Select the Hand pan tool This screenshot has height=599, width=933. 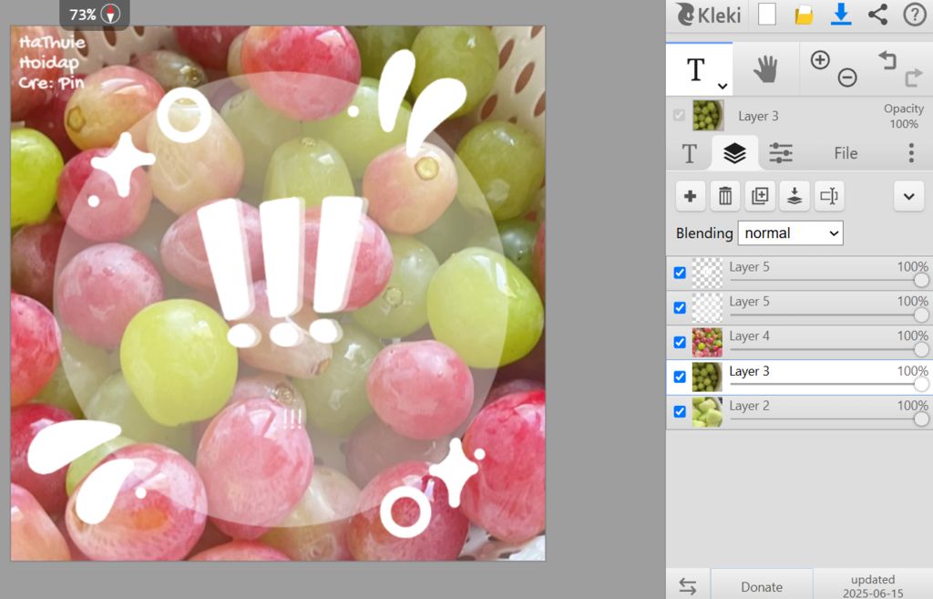(x=765, y=69)
